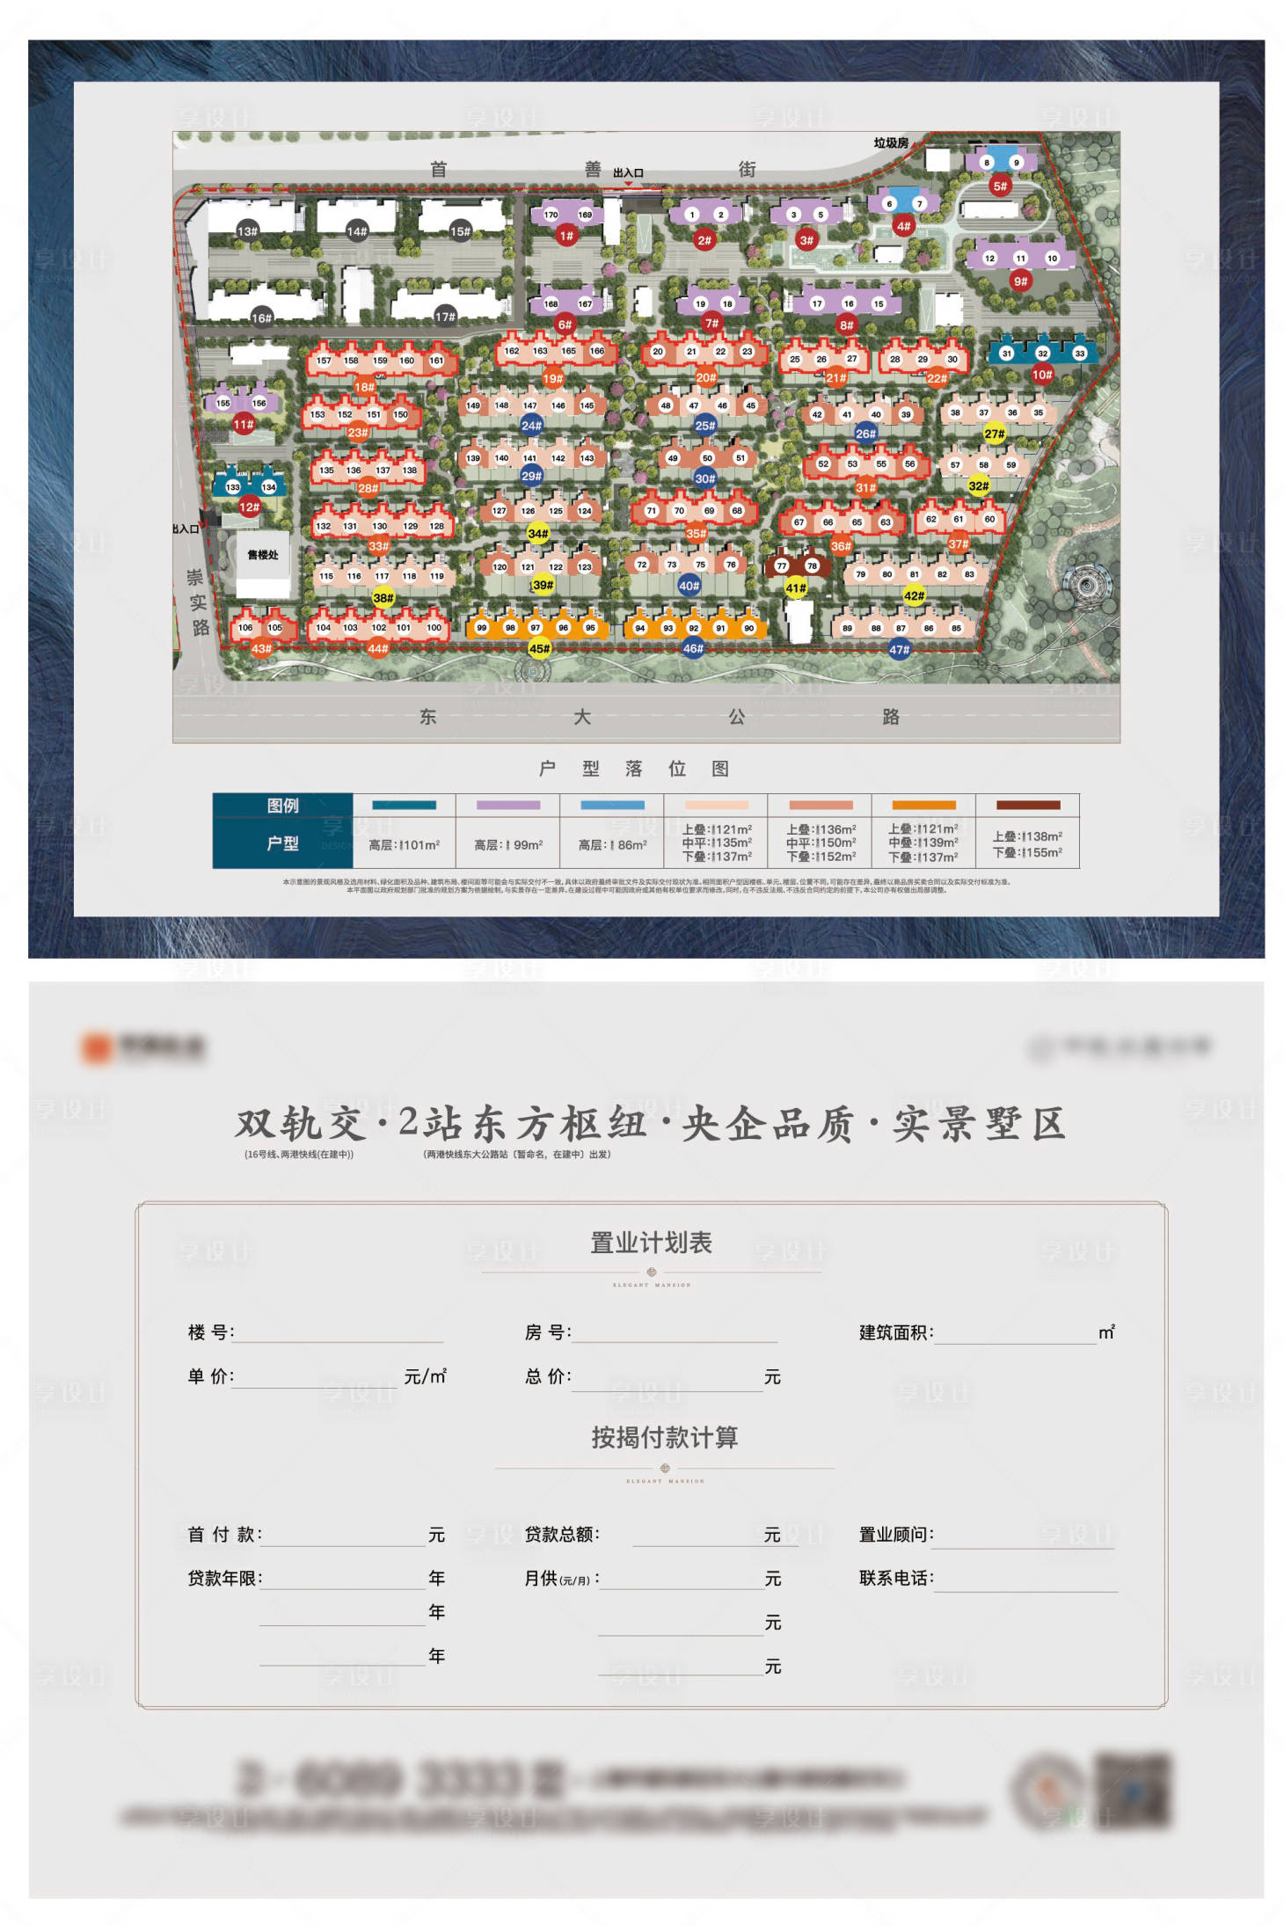Click the blue legend swatch for 86m²
Image resolution: width=1284 pixels, height=1926 pixels.
612,805
